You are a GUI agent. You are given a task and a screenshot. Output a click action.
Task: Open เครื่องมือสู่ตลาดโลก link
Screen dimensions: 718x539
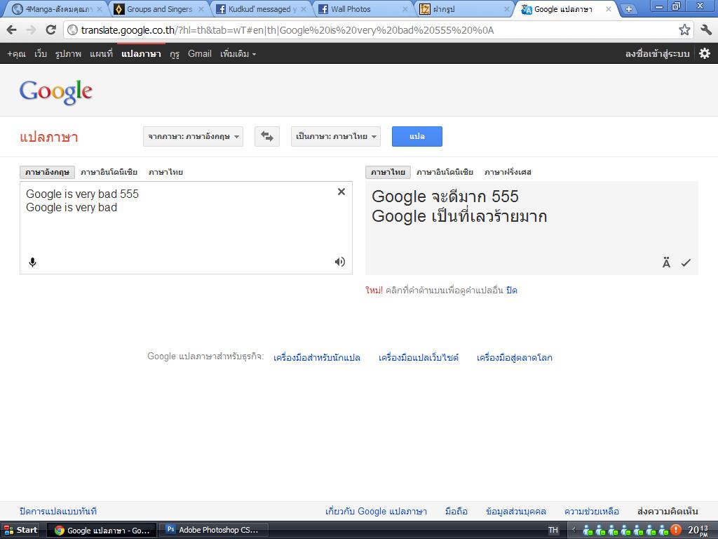pos(514,357)
